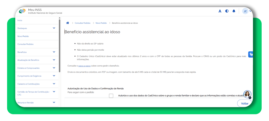This screenshot has width=269, height=121.
Task: Click the Voltar button
Action: point(244,104)
